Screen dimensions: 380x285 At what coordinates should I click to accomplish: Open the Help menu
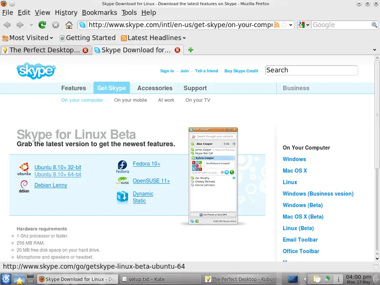coord(149,13)
